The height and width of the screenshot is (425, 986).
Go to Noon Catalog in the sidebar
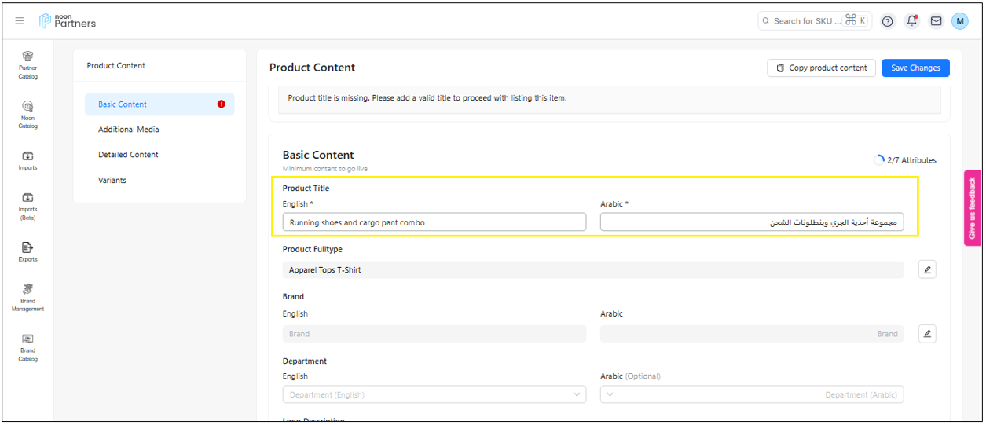(x=27, y=113)
